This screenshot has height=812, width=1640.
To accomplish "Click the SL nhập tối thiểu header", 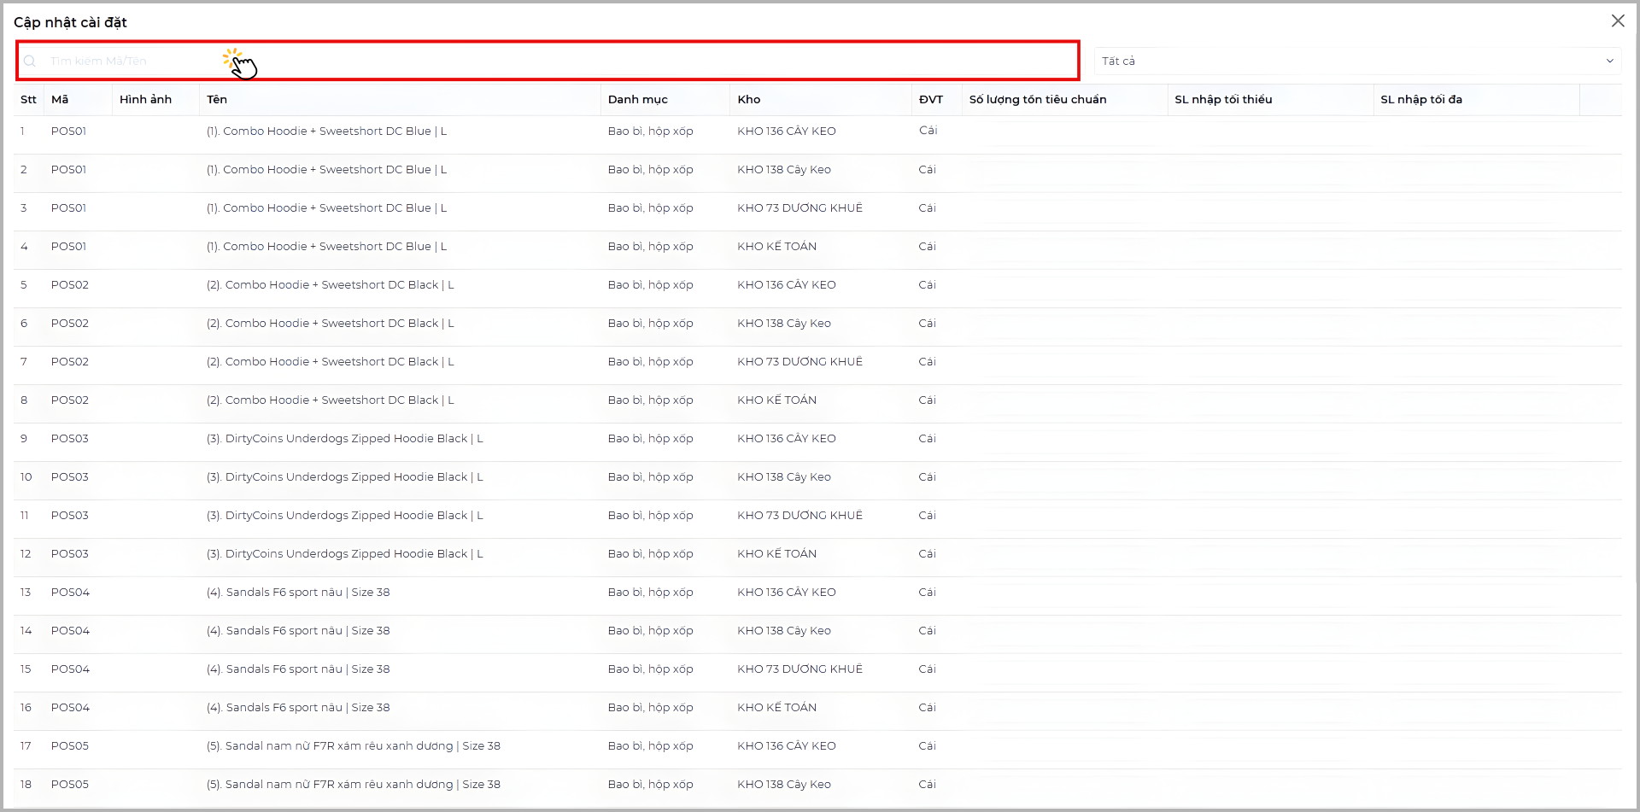I will click(x=1223, y=100).
